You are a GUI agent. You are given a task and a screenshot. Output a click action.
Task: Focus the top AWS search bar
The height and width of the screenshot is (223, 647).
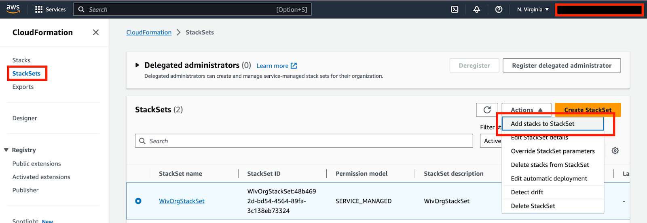click(x=192, y=9)
